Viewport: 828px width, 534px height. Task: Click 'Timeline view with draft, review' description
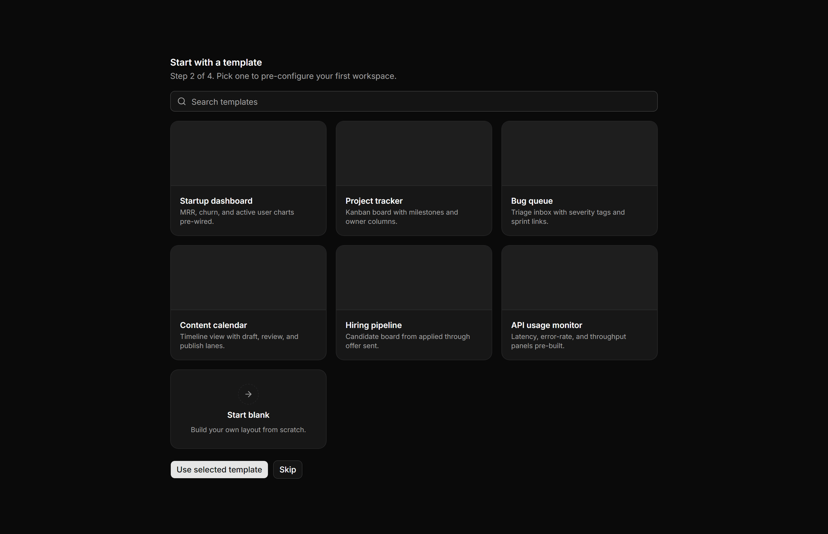tap(239, 341)
